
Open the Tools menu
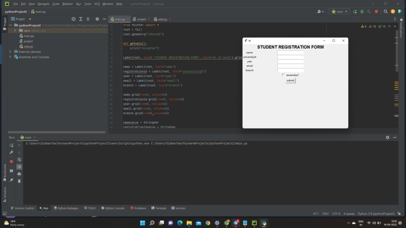pyautogui.click(x=88, y=4)
